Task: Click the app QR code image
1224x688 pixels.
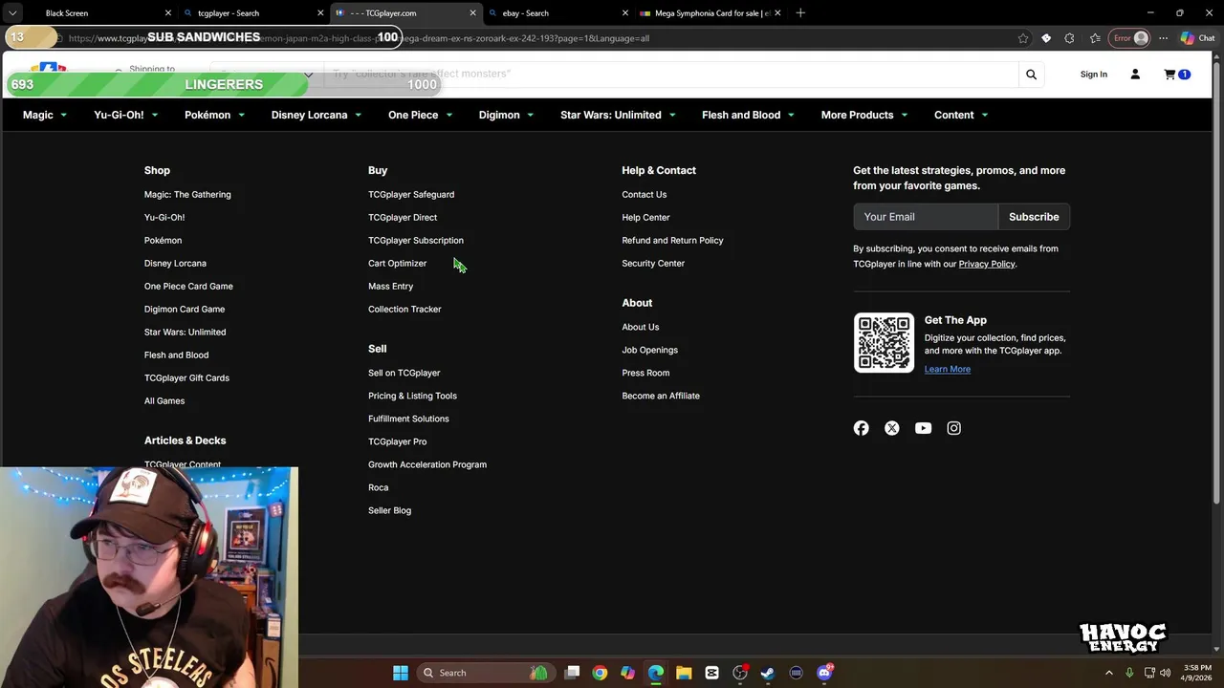Action: (884, 342)
